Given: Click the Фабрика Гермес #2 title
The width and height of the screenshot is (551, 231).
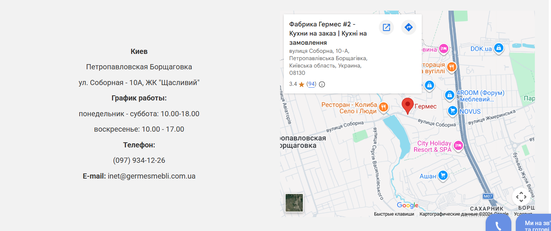Looking at the screenshot, I should (x=328, y=33).
